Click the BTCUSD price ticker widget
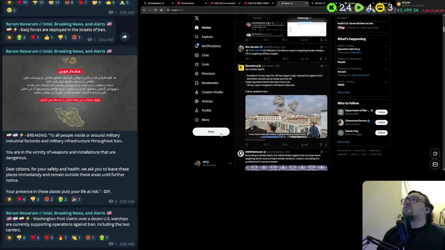Viewport: 445px width, 250px height. tap(420, 6)
